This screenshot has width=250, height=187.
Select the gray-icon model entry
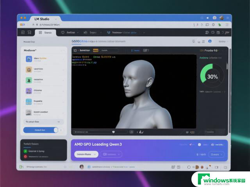pos(44,113)
